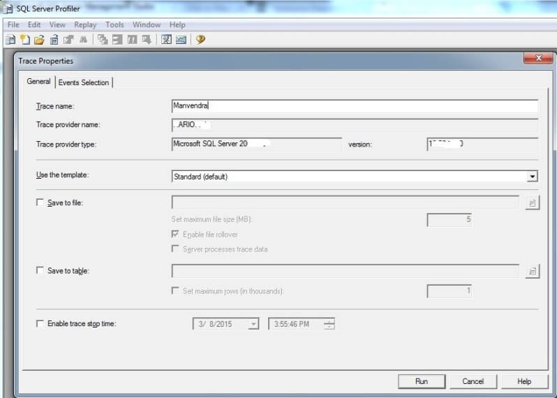Switch to the Events Selection tab
The width and height of the screenshot is (557, 398).
84,82
